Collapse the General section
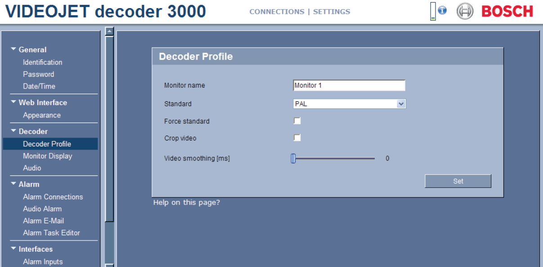Image resolution: width=543 pixels, height=267 pixels. [13, 49]
